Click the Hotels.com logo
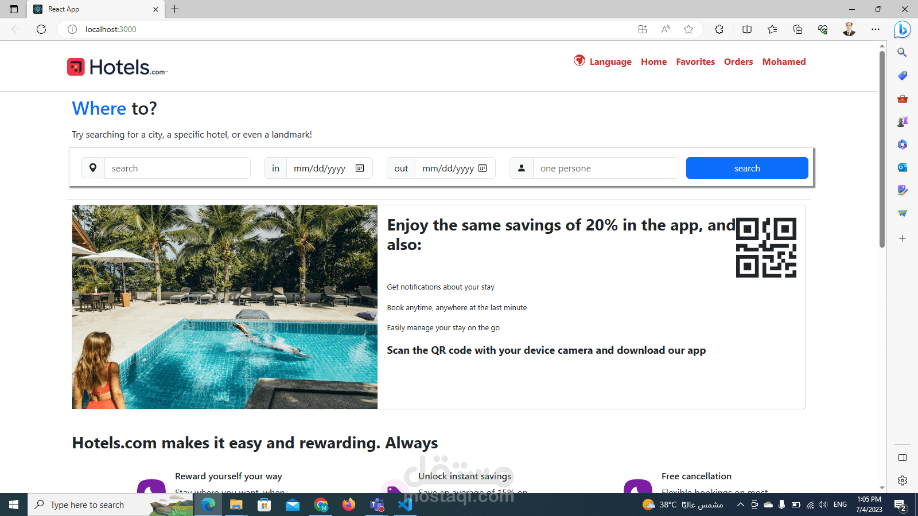This screenshot has width=918, height=516. tap(118, 67)
